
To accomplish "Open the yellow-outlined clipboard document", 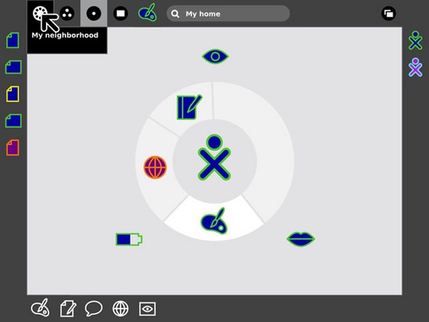I will [12, 94].
